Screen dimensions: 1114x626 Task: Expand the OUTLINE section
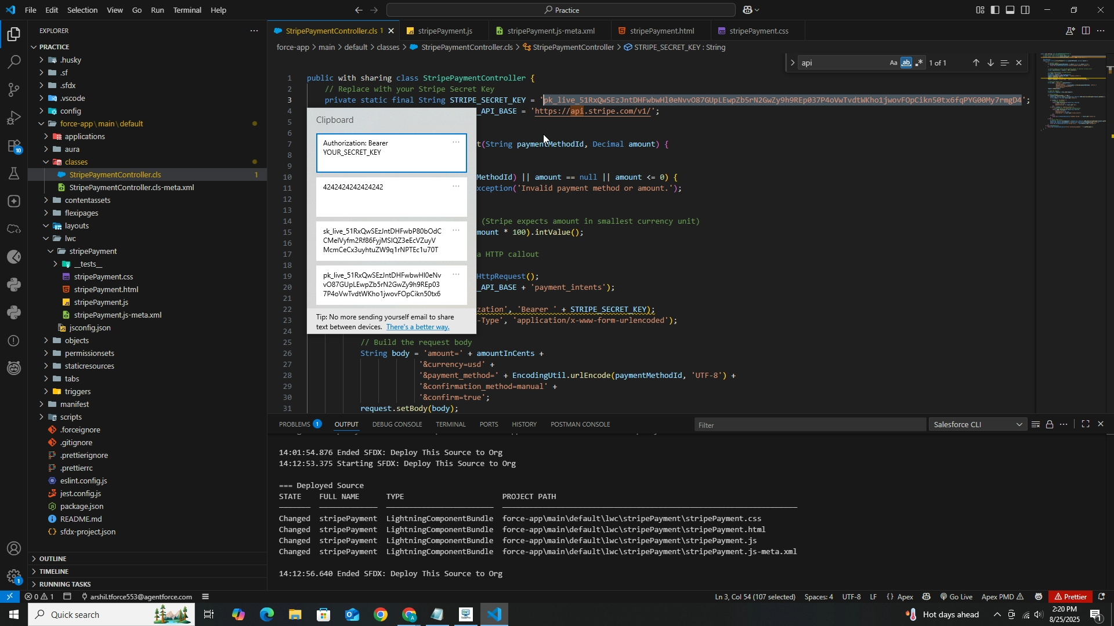tap(53, 559)
